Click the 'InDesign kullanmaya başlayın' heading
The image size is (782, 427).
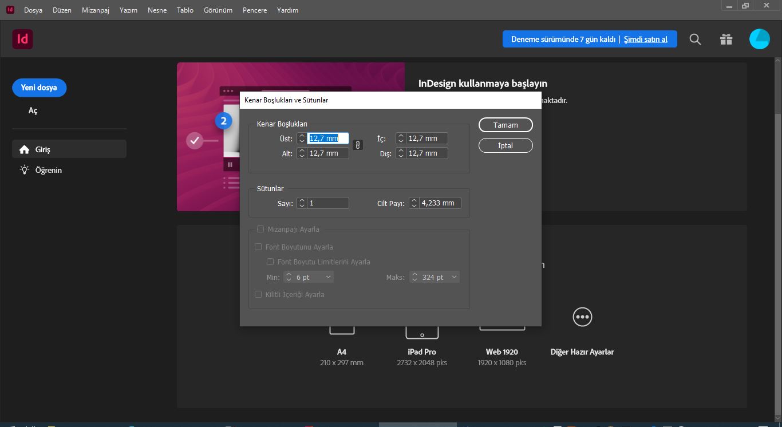click(483, 84)
